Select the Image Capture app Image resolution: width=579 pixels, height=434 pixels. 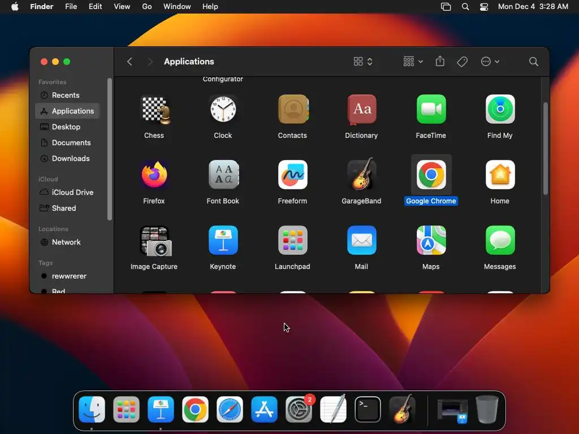[155, 241]
